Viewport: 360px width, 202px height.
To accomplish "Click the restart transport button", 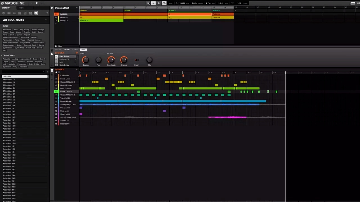I will [x=148, y=3].
